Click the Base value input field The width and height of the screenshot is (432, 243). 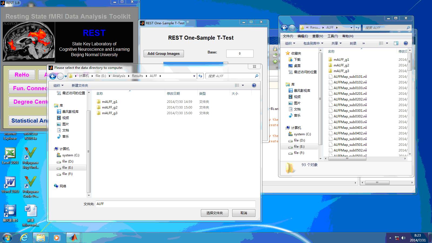click(240, 53)
